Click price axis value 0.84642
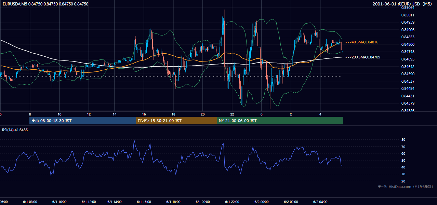Screen dimensions: 437x205 click(408, 67)
